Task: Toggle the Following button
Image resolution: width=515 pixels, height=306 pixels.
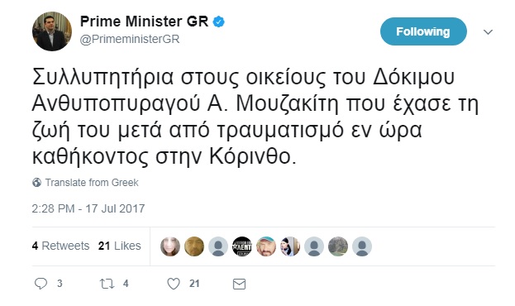Action: 423,31
